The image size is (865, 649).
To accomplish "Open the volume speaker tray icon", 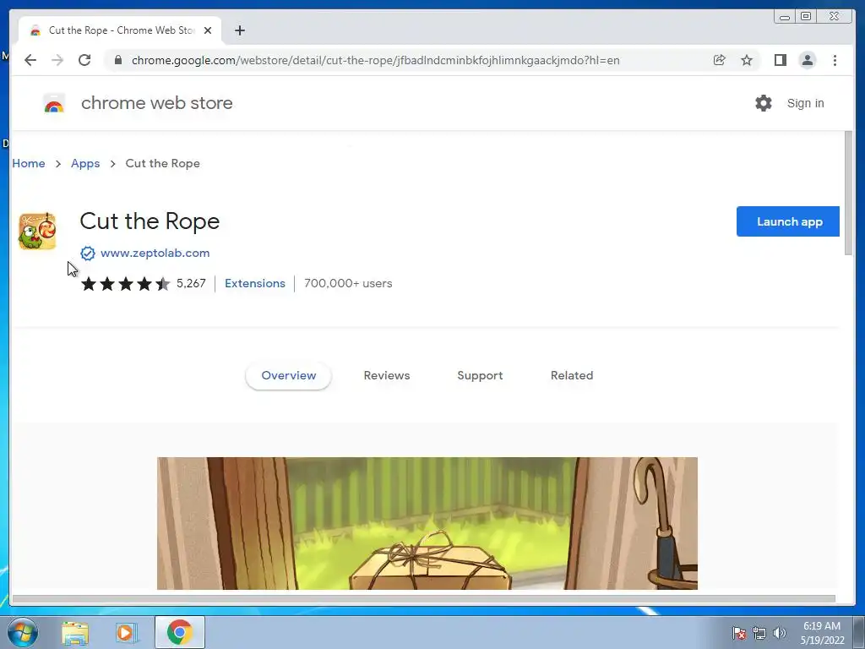I will [x=780, y=633].
